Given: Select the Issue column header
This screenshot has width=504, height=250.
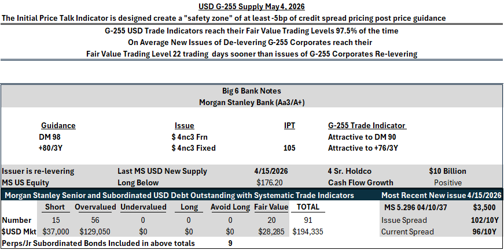Looking at the screenshot, I should (x=184, y=125).
